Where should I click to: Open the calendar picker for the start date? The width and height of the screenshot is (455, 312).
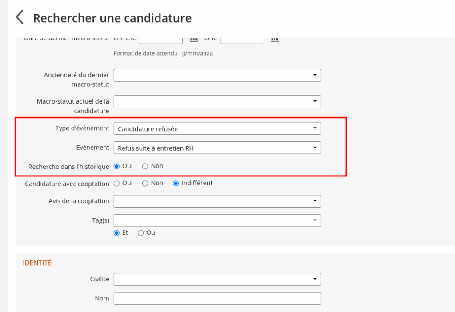pyautogui.click(x=194, y=39)
